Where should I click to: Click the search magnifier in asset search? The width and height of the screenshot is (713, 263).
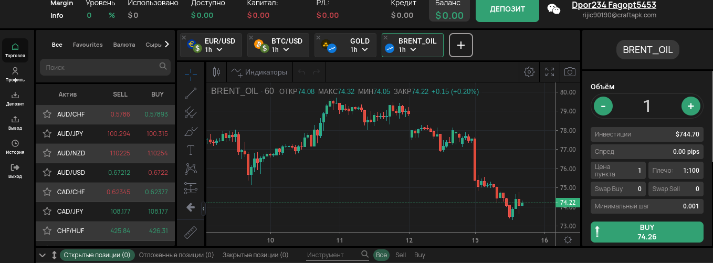(x=163, y=67)
